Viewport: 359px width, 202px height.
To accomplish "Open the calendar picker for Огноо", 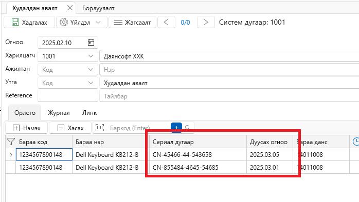I will click(x=91, y=43).
